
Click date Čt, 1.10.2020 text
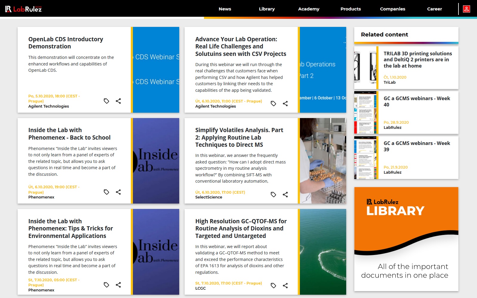[x=395, y=77]
